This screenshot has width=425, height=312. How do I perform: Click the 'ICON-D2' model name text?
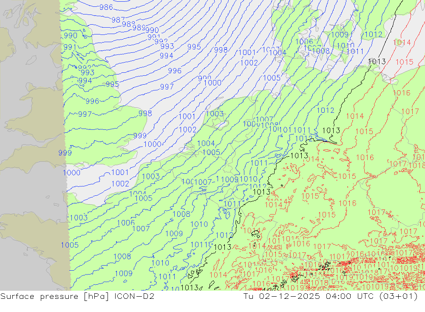tap(134, 296)
